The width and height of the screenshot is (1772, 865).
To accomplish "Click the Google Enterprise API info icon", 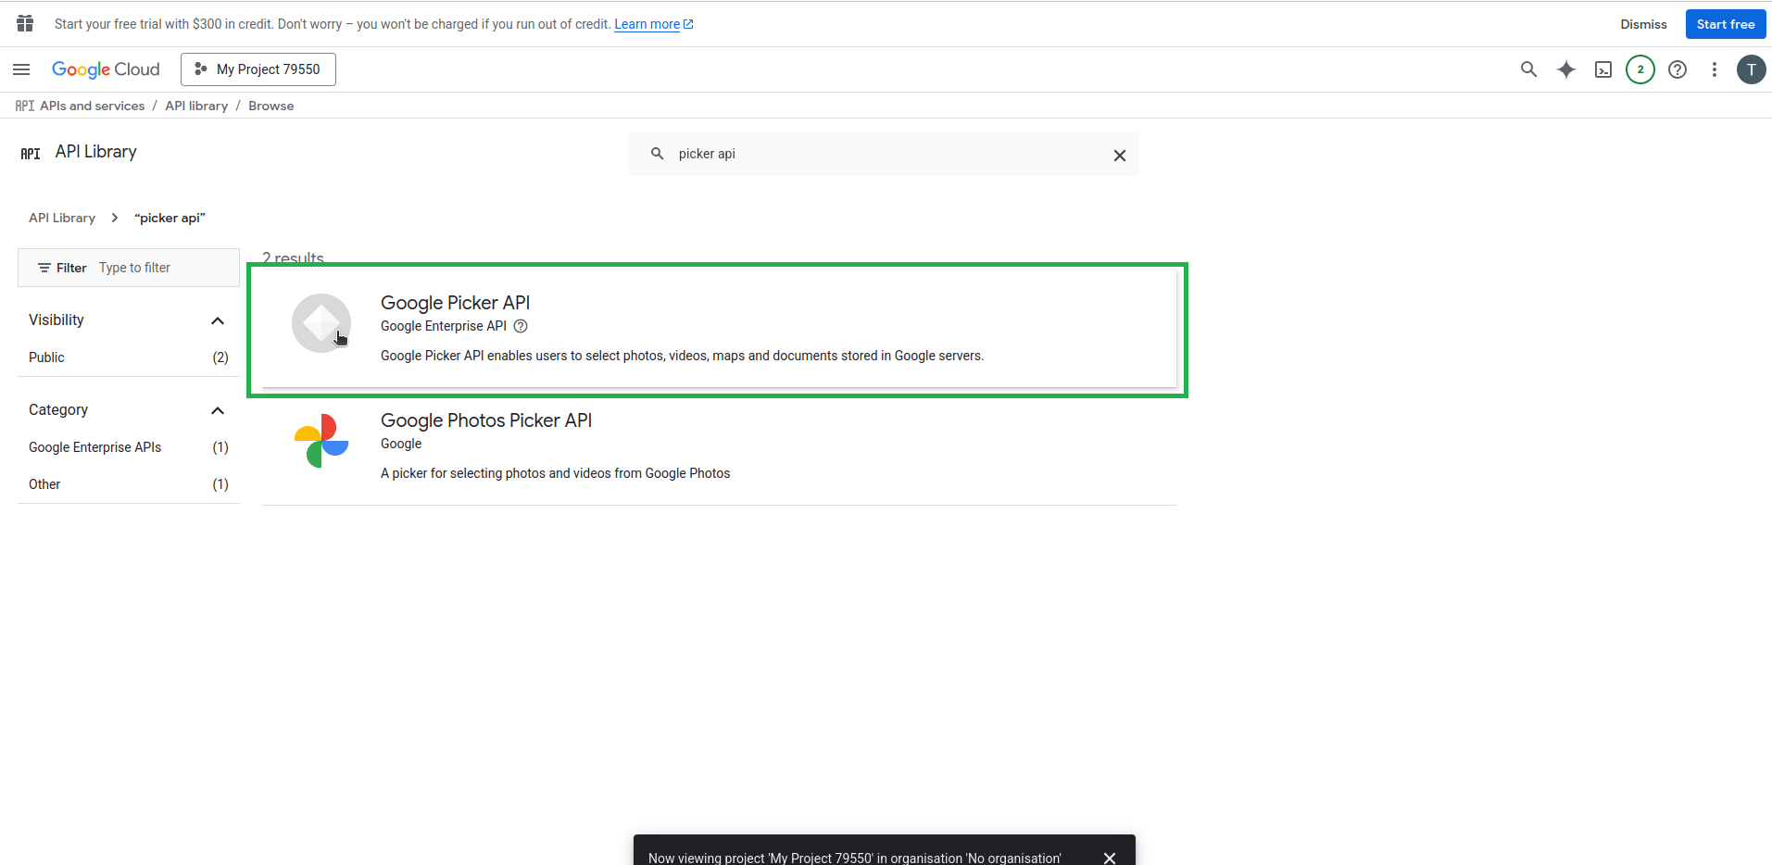I will click(521, 326).
